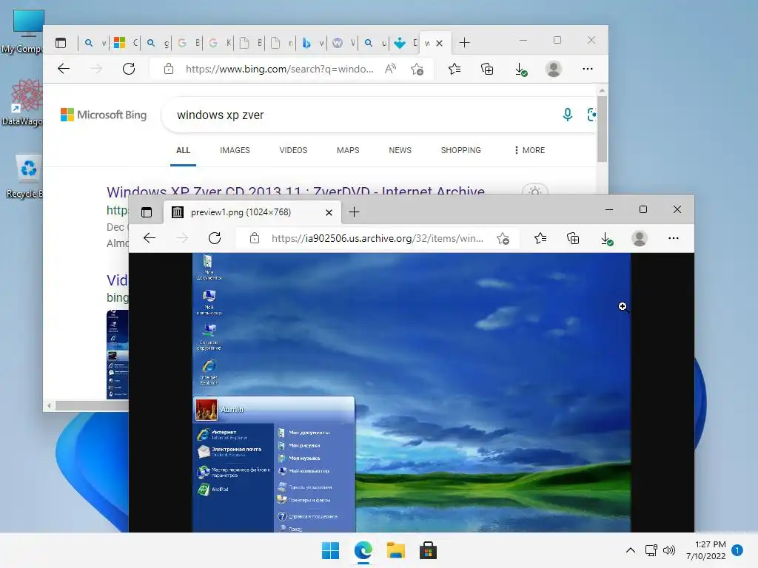Open Downloads in Bing window
758x568 pixels.
click(520, 69)
